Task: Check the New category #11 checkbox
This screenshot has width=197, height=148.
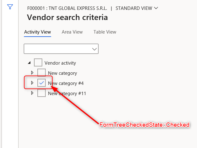Action: pyautogui.click(x=41, y=93)
